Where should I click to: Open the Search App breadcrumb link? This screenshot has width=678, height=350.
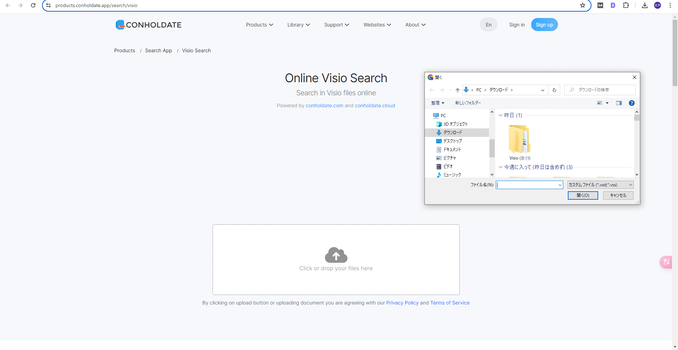[159, 50]
